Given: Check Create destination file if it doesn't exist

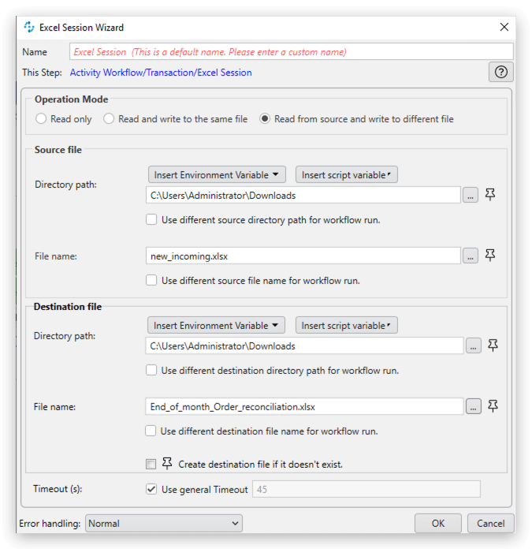Looking at the screenshot, I should click(x=151, y=465).
